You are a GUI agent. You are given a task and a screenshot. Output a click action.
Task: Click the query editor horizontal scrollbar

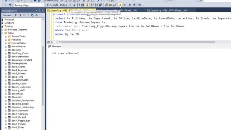138,42
